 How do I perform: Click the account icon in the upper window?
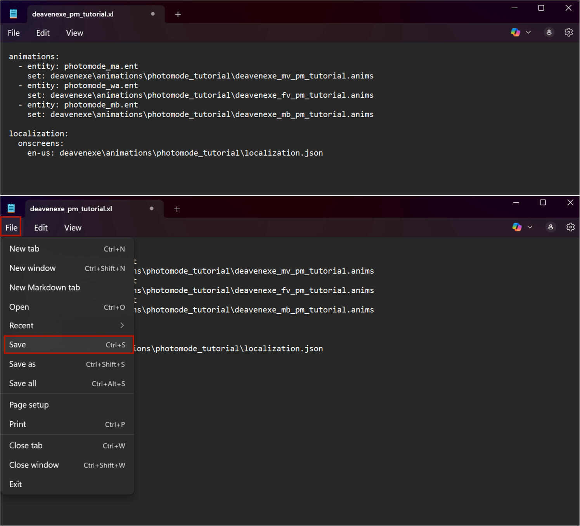click(x=549, y=33)
